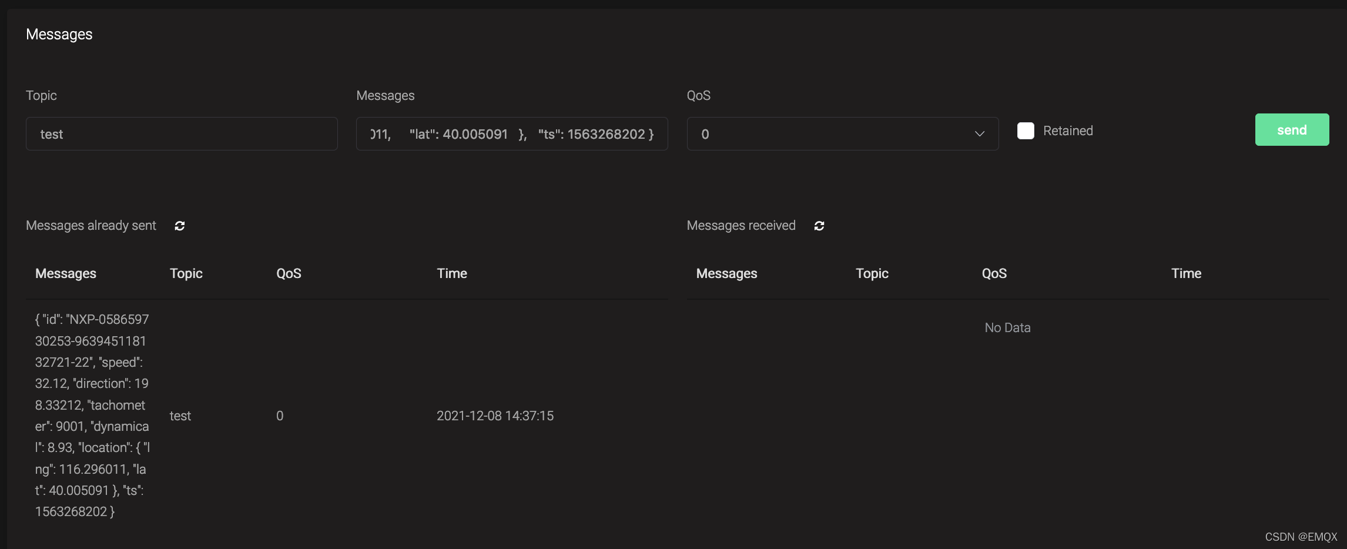1347x549 pixels.
Task: Click the Topic column header in sent table
Action: (x=186, y=273)
